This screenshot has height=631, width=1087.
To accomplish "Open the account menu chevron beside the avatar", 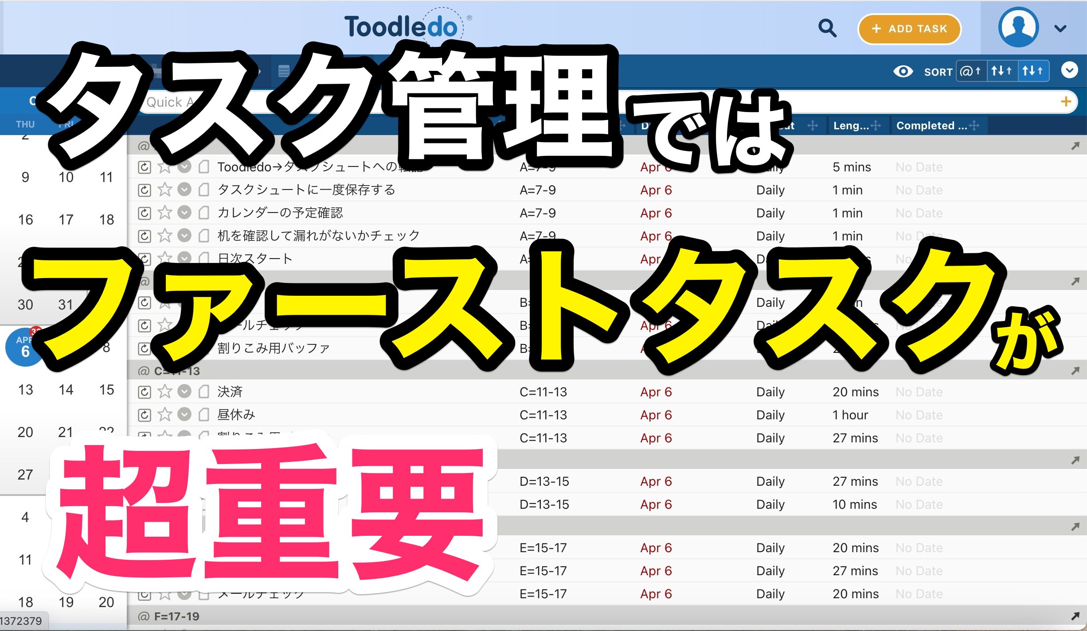I will tap(1060, 29).
